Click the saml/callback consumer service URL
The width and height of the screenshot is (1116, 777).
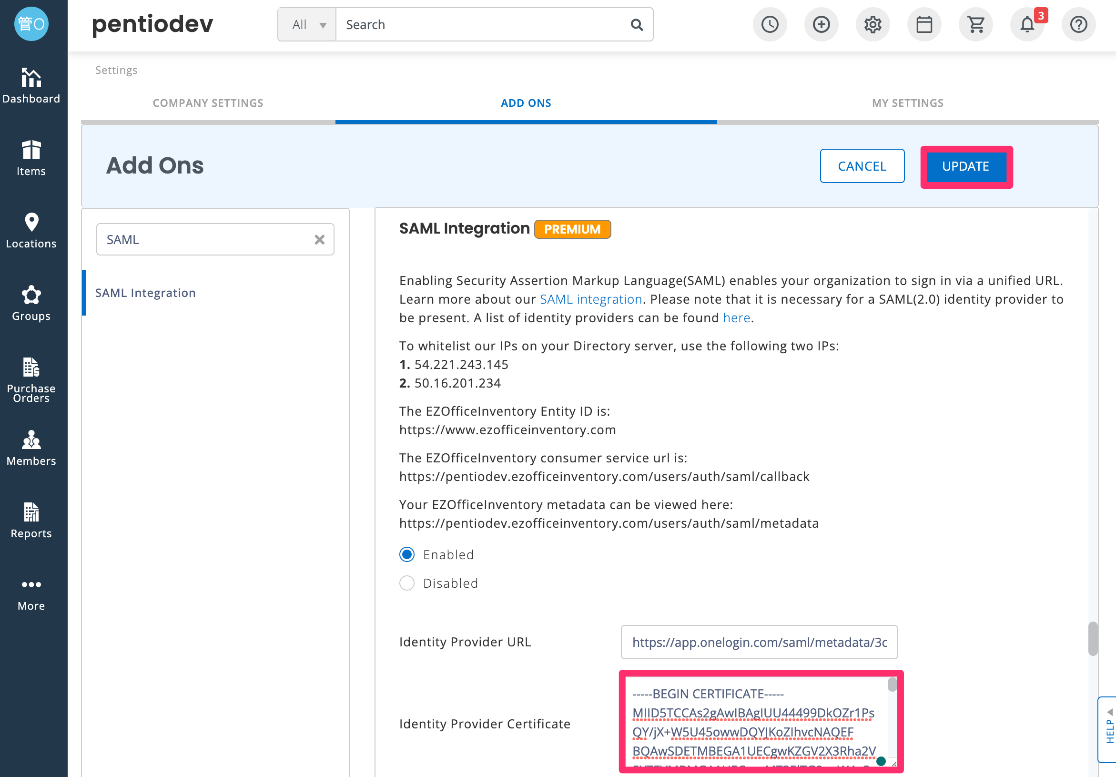pyautogui.click(x=604, y=477)
